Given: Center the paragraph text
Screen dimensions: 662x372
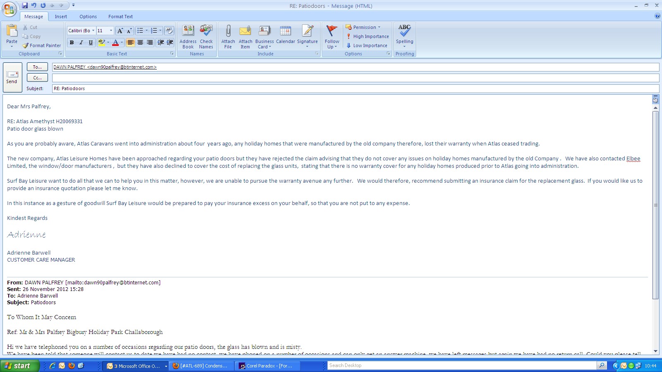Looking at the screenshot, I should (x=140, y=43).
